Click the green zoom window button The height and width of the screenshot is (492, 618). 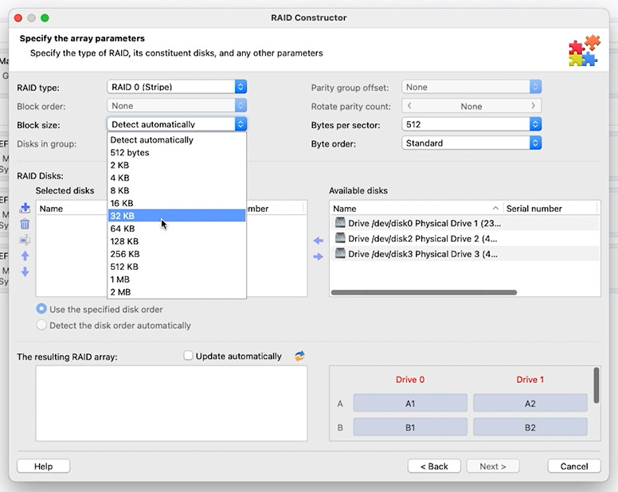(45, 18)
